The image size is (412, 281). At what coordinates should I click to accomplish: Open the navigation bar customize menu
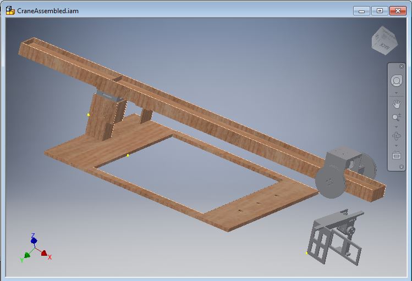coord(402,166)
